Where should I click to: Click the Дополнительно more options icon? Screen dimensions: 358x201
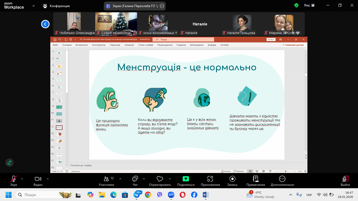(x=282, y=179)
